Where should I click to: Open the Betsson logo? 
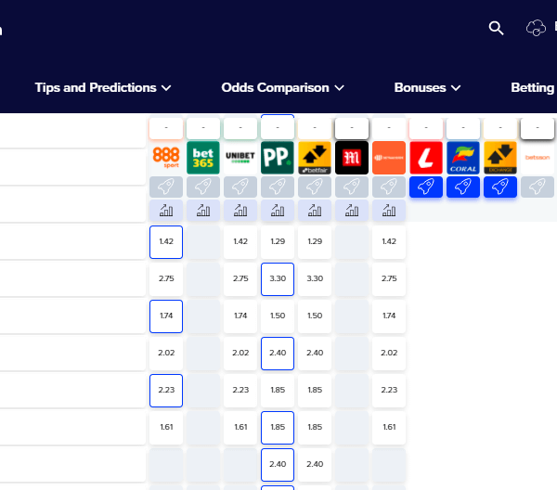tap(538, 158)
